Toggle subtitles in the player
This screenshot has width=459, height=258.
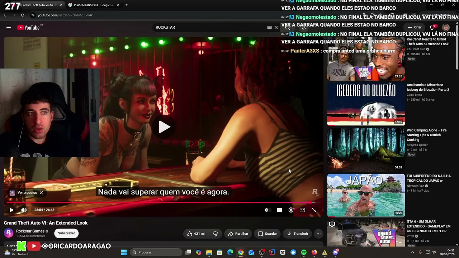(279, 210)
